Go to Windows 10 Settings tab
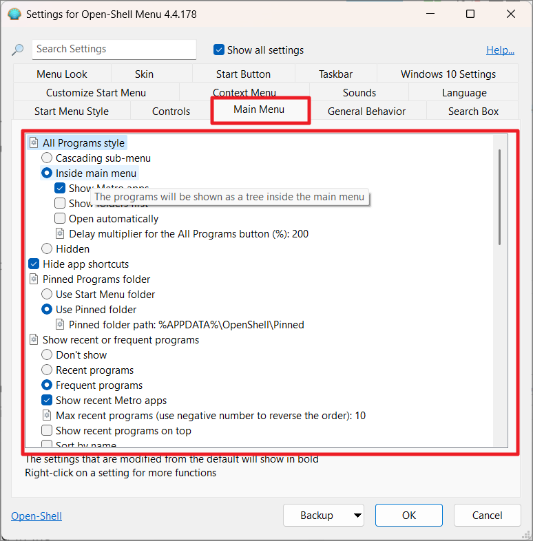This screenshot has height=541, width=533. click(x=448, y=74)
